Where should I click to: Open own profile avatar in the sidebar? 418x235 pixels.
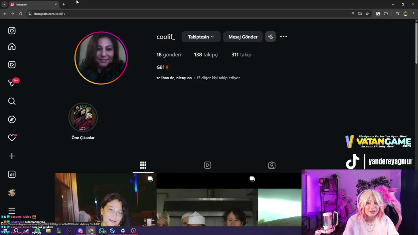pyautogui.click(x=12, y=193)
